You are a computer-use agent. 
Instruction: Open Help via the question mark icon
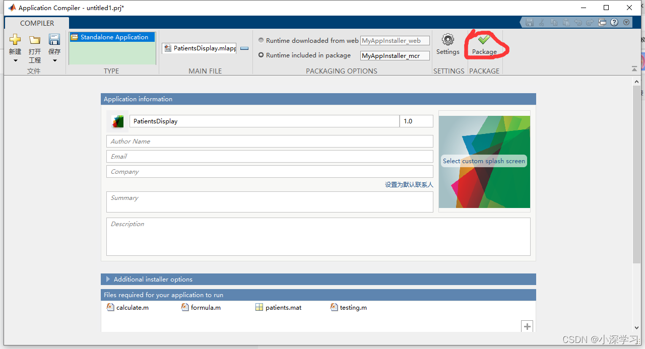(614, 22)
